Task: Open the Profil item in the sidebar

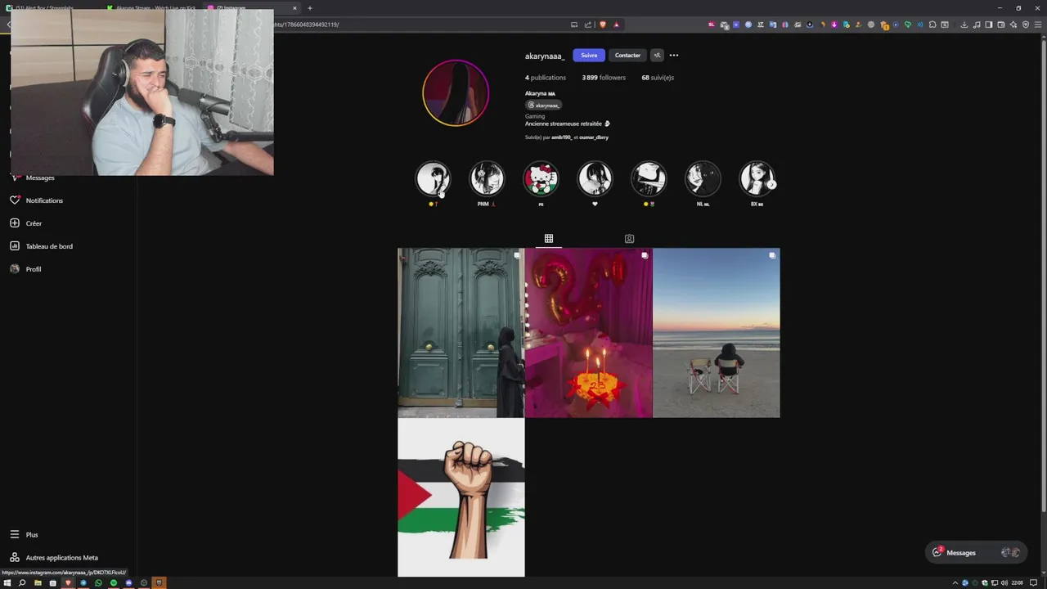Action: pos(26,269)
